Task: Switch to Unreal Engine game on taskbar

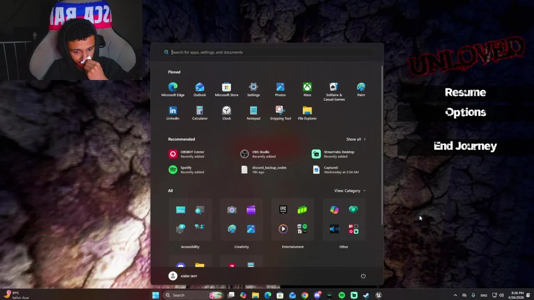Action: (x=378, y=295)
